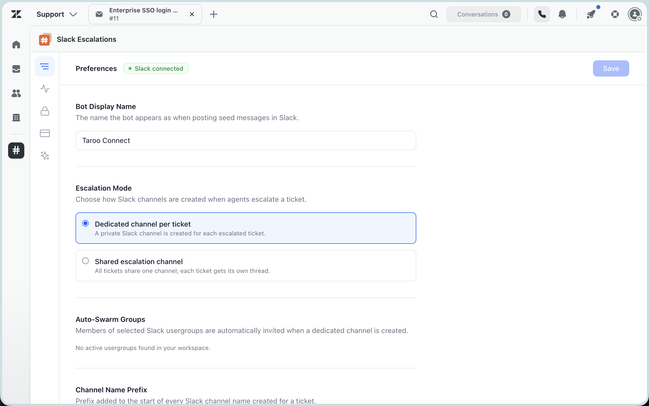This screenshot has width=649, height=406.
Task: Go to Home in left sidebar
Action: 16,45
